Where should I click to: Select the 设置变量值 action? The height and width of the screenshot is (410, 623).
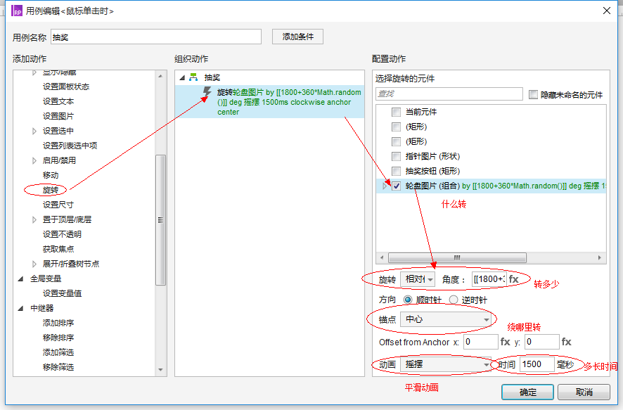(x=62, y=293)
